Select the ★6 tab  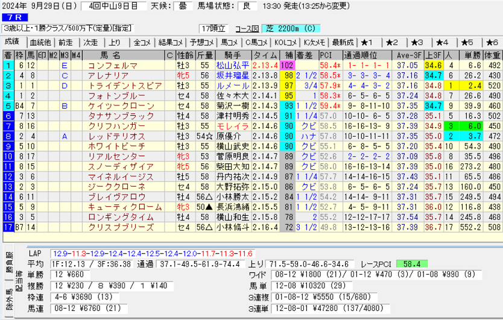[x=491, y=42]
